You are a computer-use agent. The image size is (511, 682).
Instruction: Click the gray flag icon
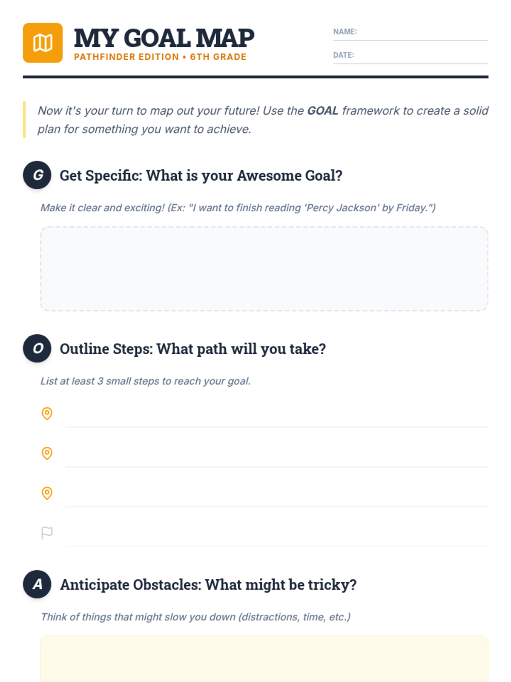coord(47,533)
